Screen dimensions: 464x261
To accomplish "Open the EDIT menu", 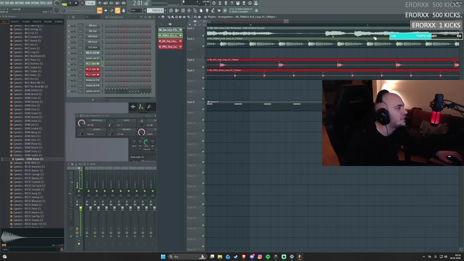I will point(7,3).
